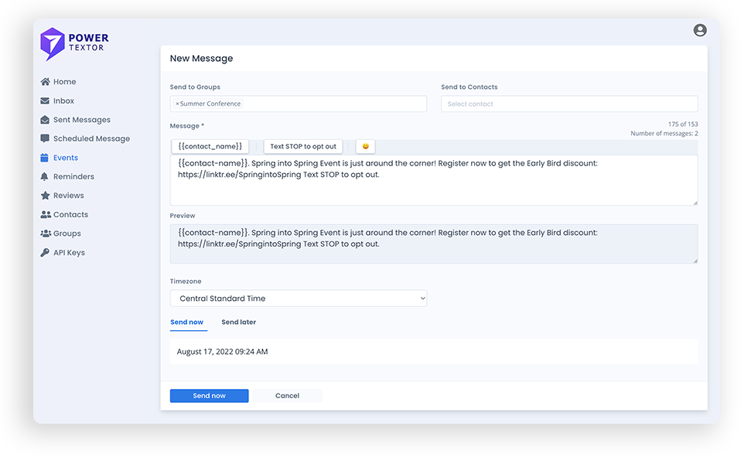Select the Send now tab
This screenshot has height=457, width=741.
186,322
